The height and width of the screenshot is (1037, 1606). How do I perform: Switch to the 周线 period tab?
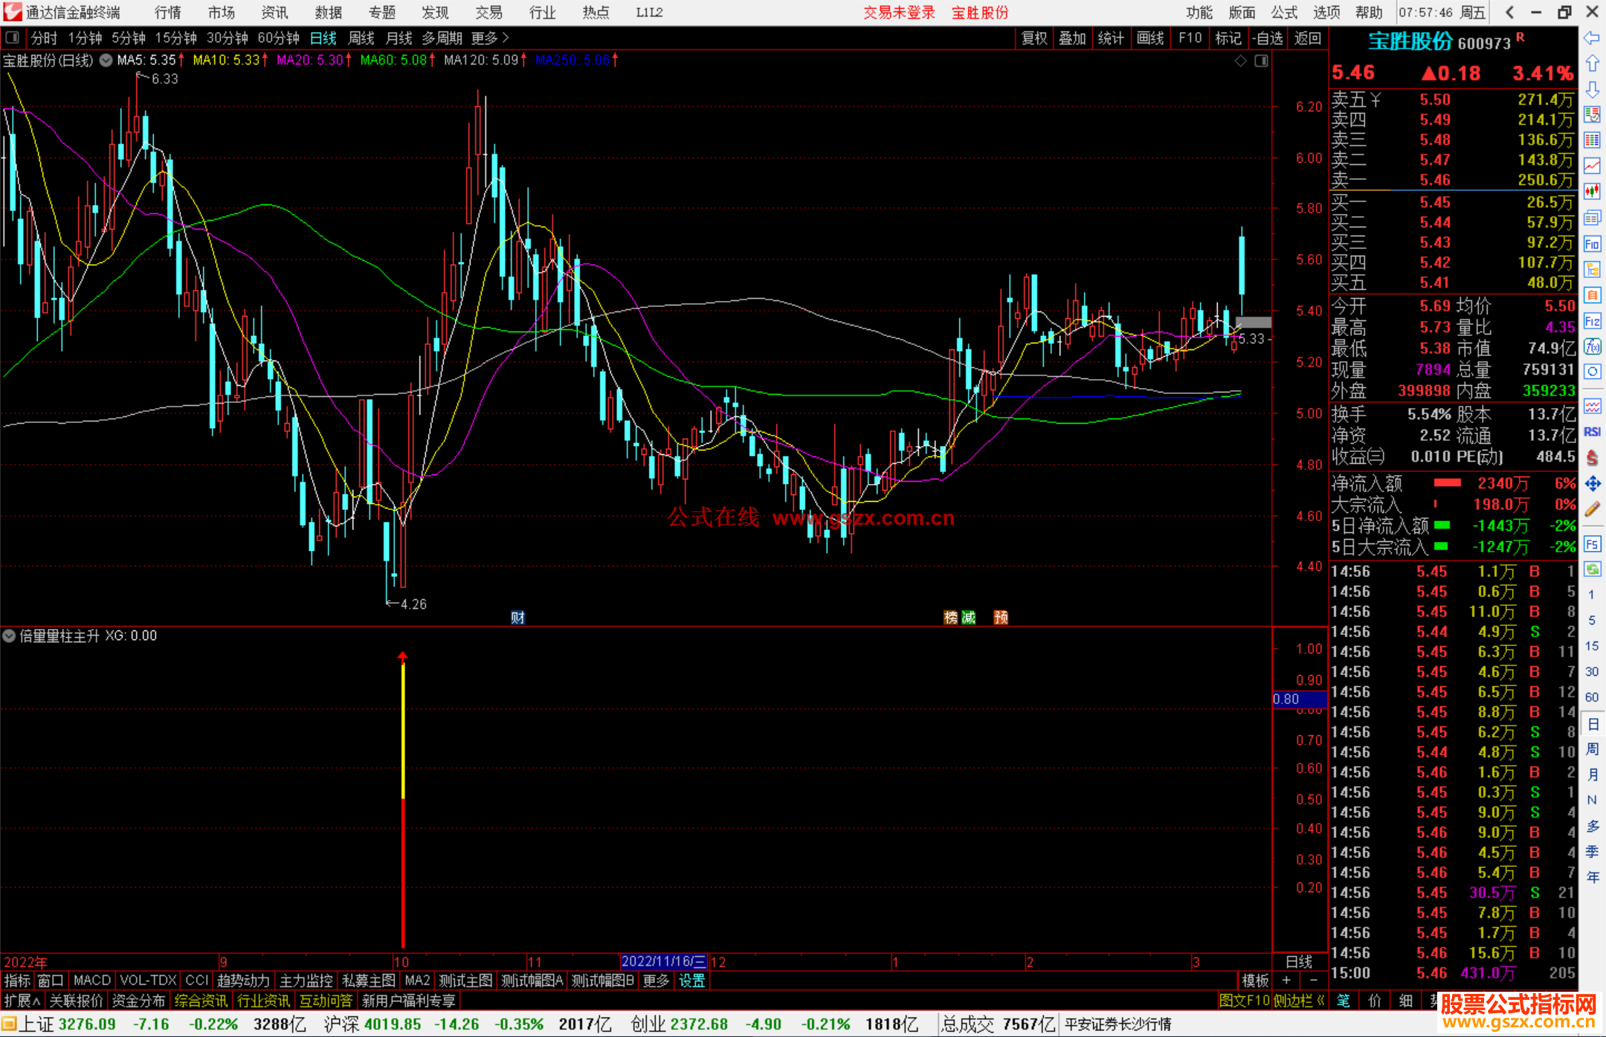[x=361, y=38]
